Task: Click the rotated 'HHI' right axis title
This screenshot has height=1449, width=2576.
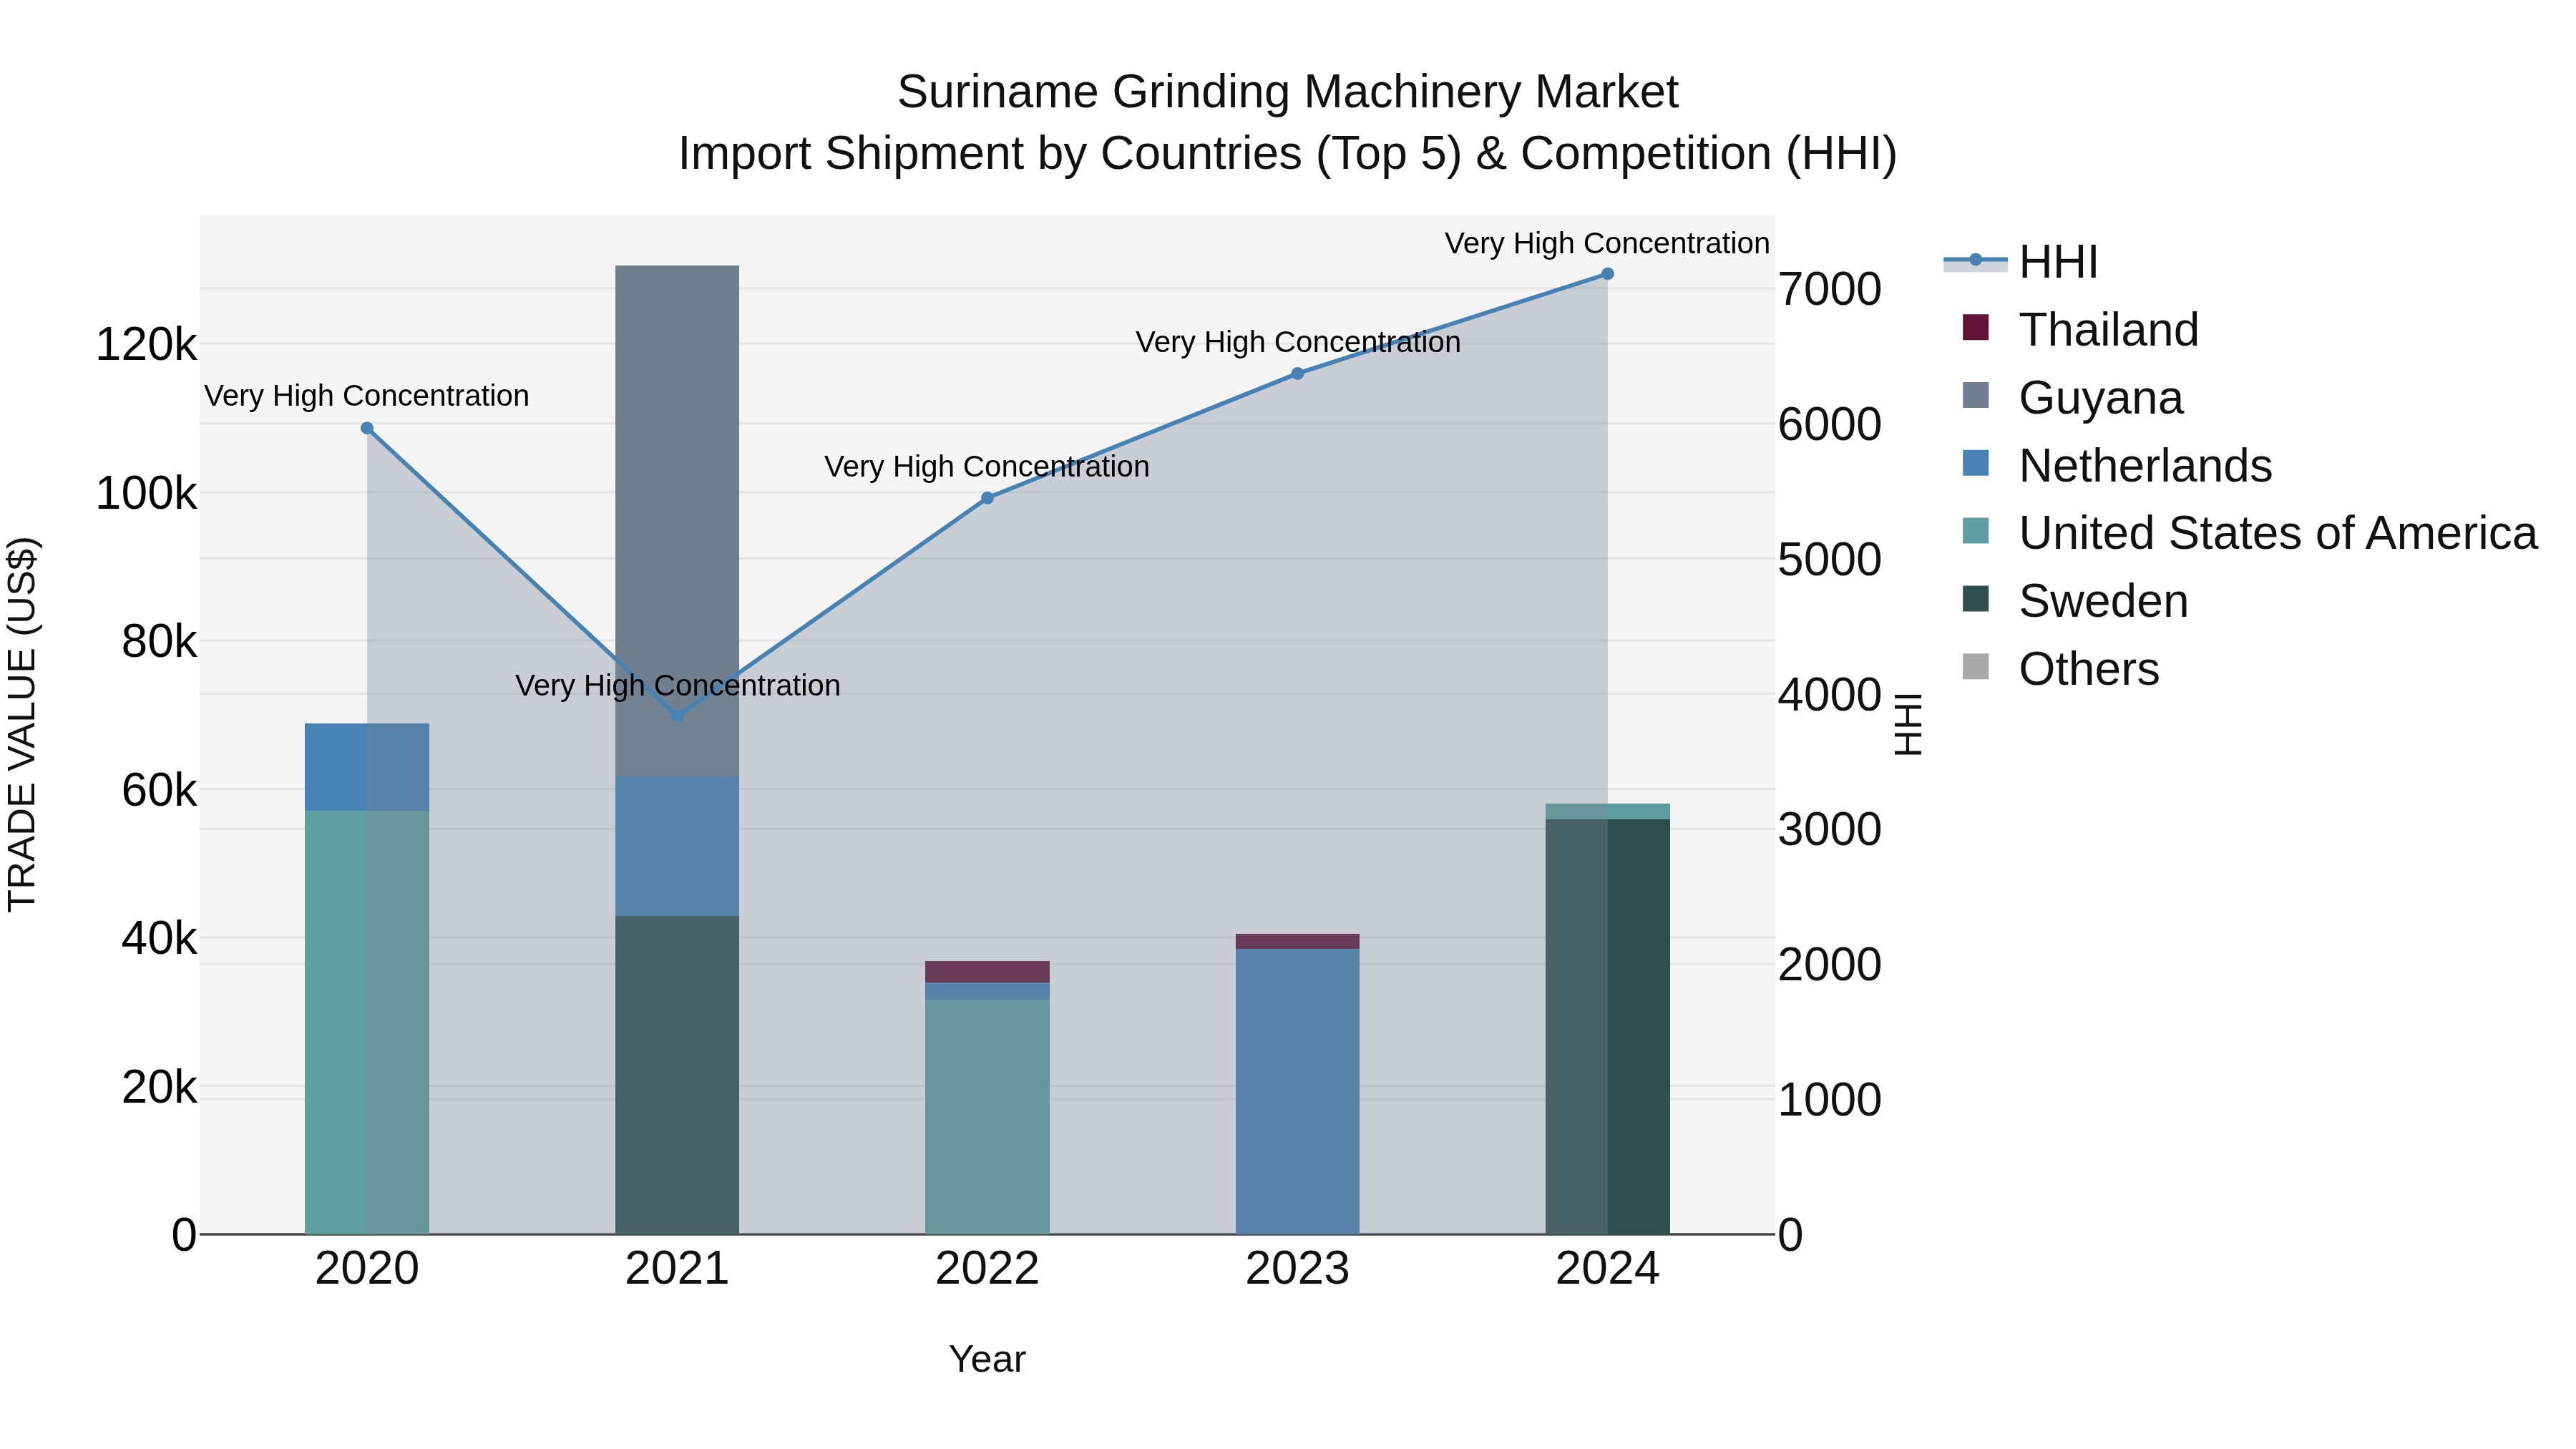Action: point(1908,724)
